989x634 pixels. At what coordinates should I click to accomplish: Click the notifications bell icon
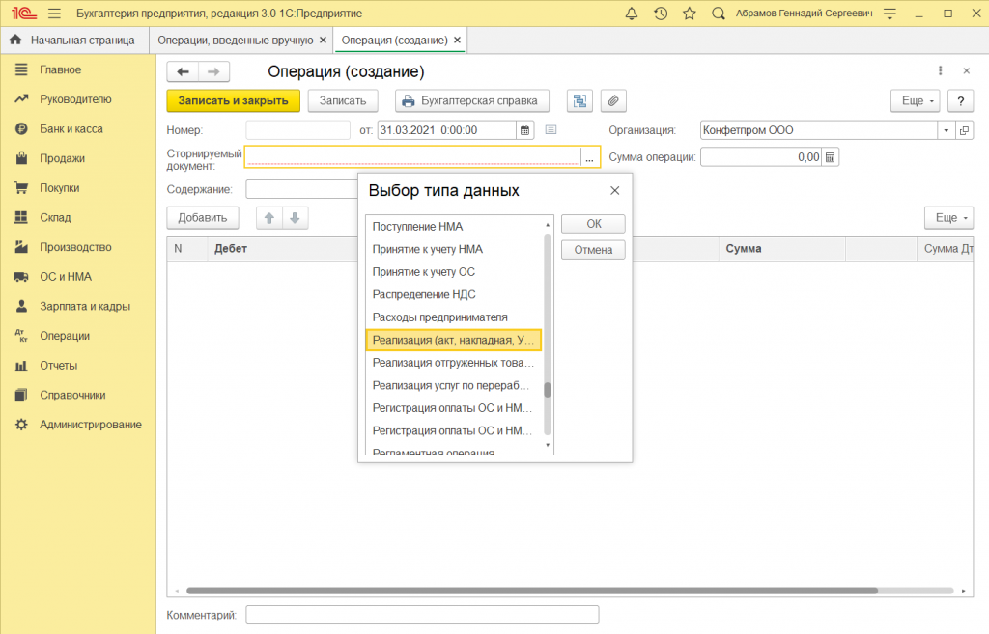(632, 14)
